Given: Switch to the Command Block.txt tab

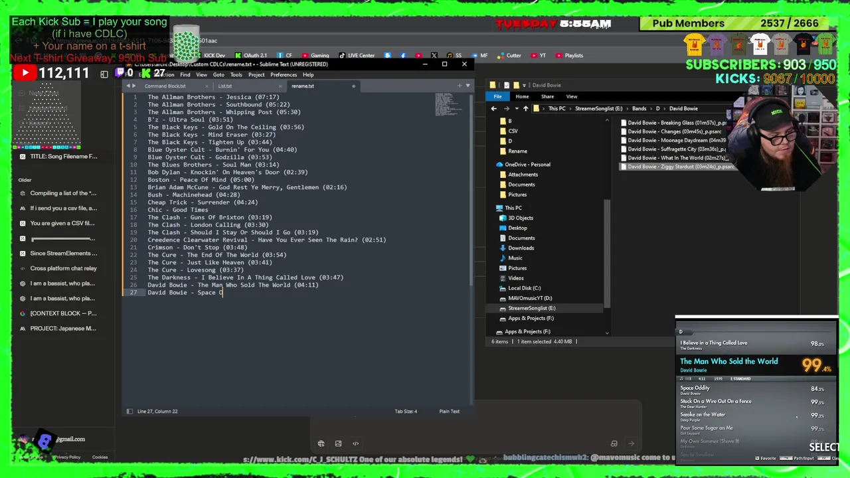Looking at the screenshot, I should [165, 86].
